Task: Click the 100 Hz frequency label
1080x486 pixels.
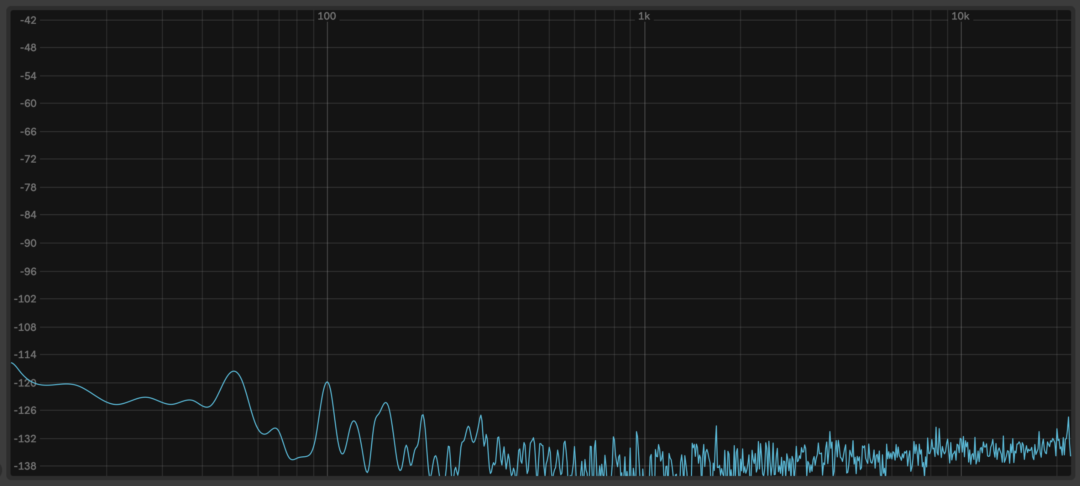Action: point(327,17)
